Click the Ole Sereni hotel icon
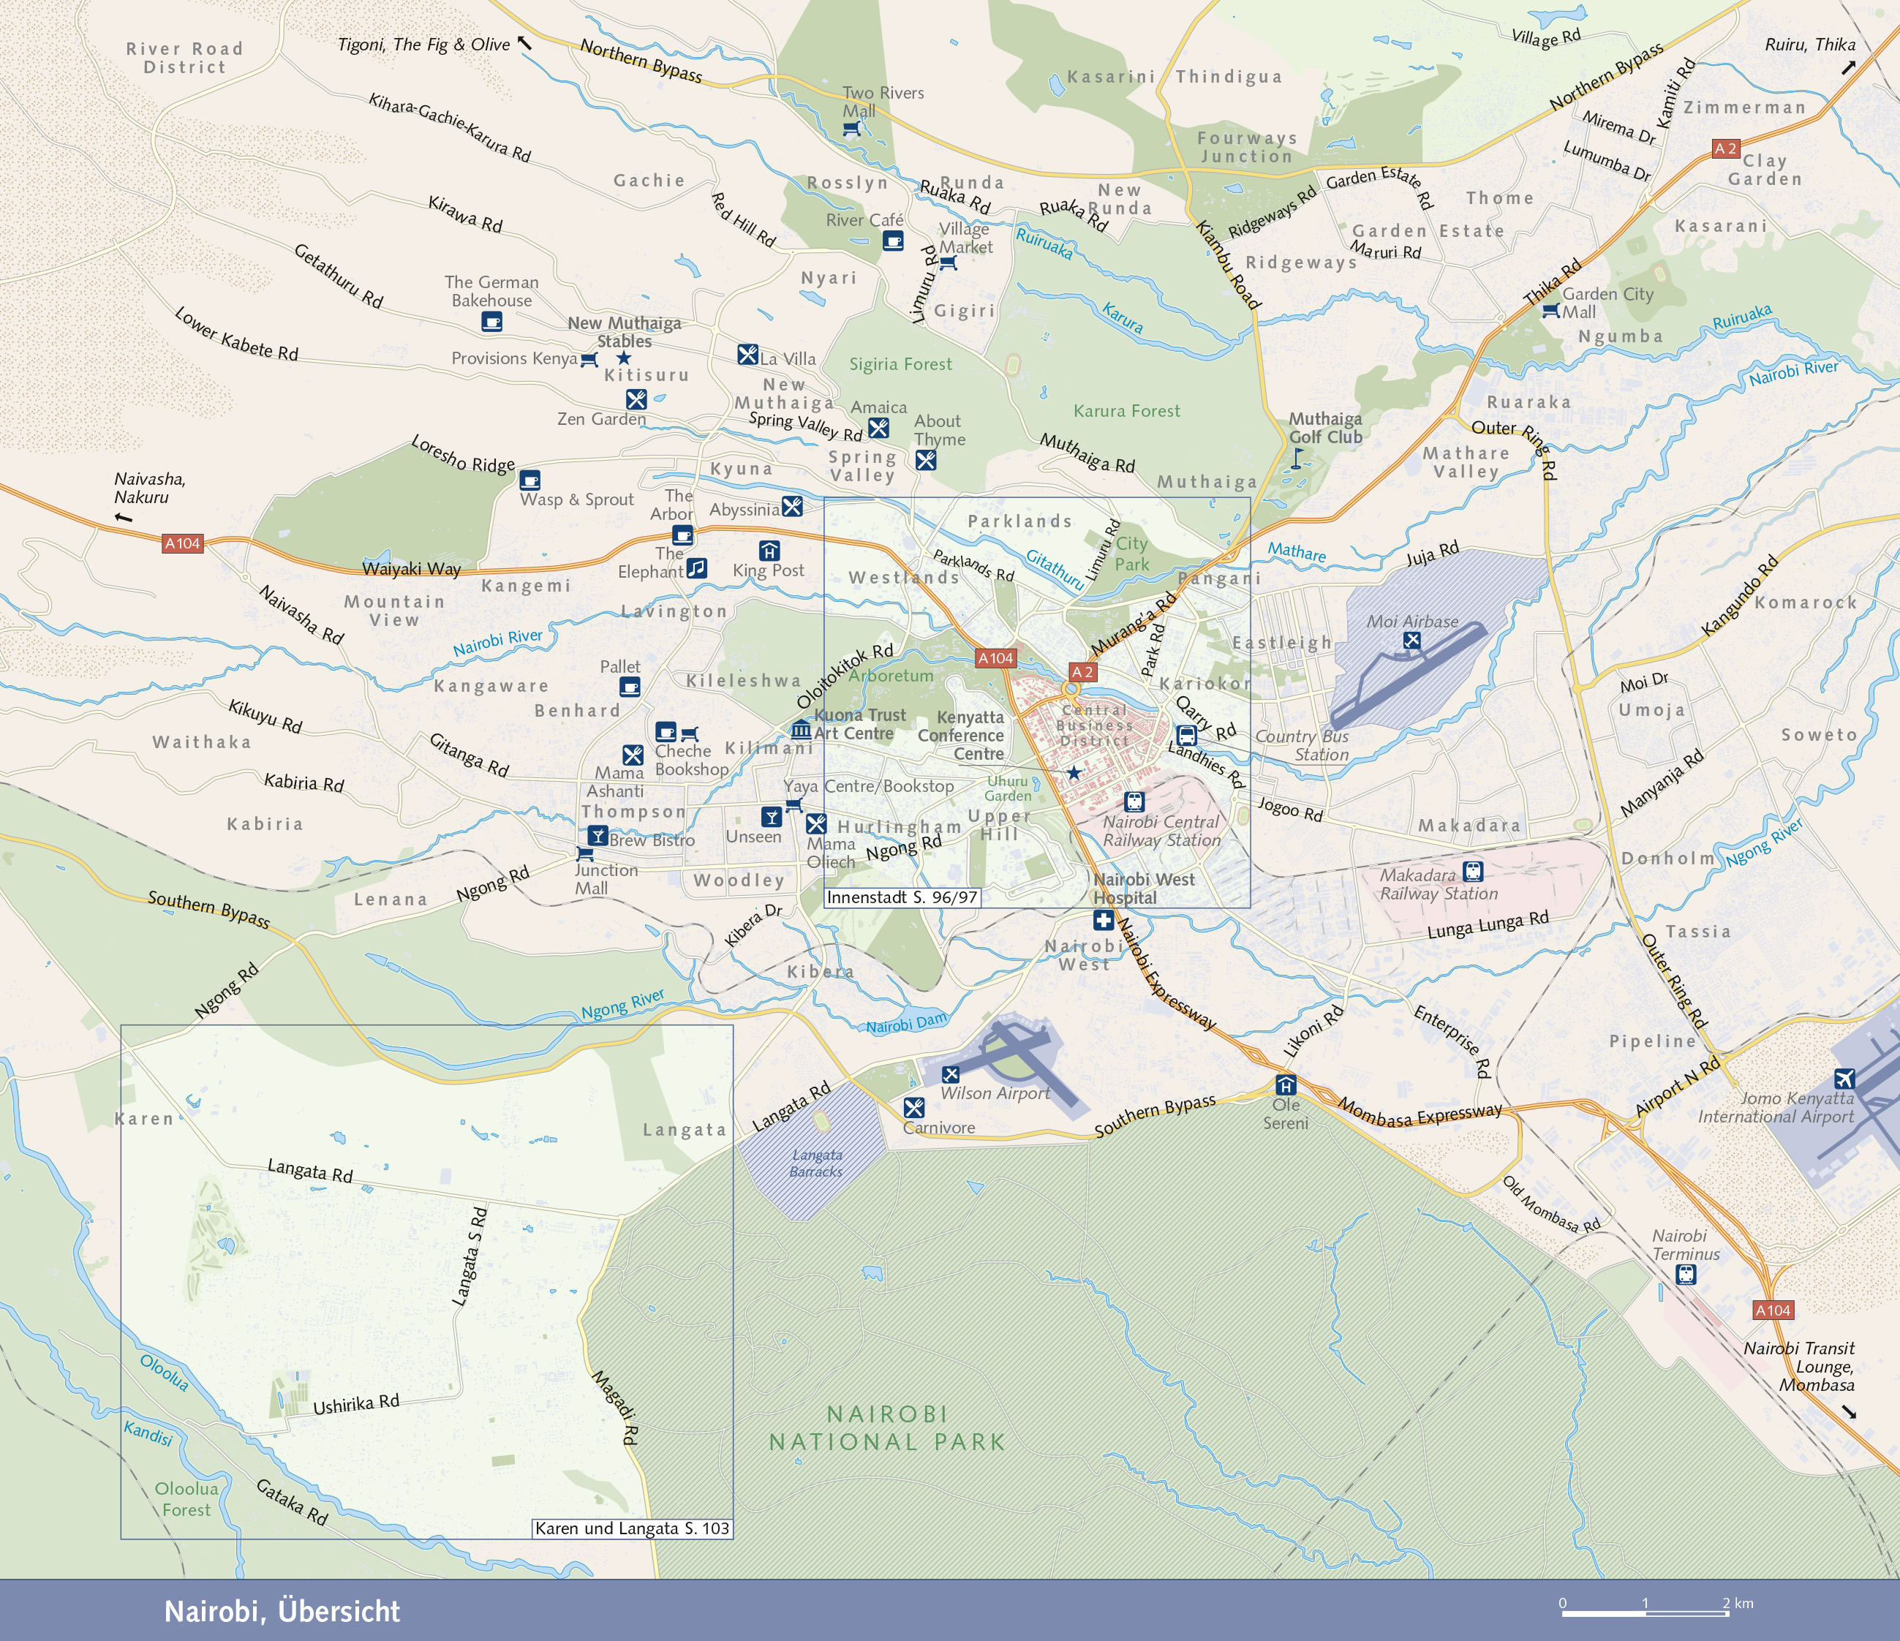Image resolution: width=1900 pixels, height=1641 pixels. pyautogui.click(x=1286, y=1085)
